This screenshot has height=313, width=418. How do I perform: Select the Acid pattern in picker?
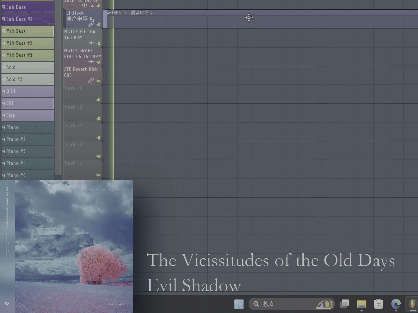click(x=28, y=67)
